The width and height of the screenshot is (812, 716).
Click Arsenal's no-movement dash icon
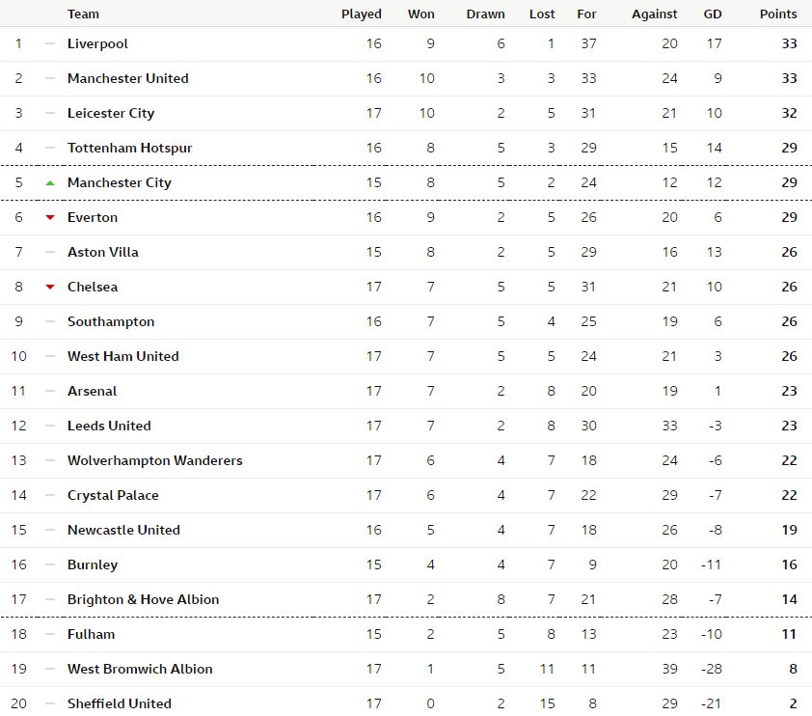50,391
